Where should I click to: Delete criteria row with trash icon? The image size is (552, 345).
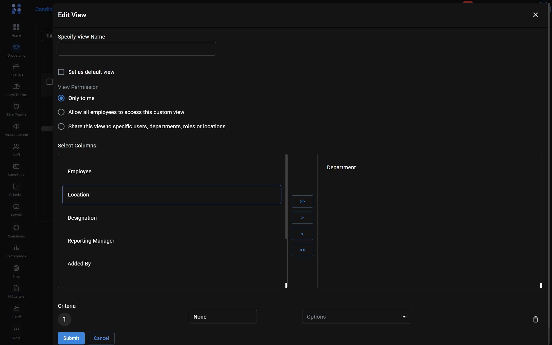click(x=535, y=319)
